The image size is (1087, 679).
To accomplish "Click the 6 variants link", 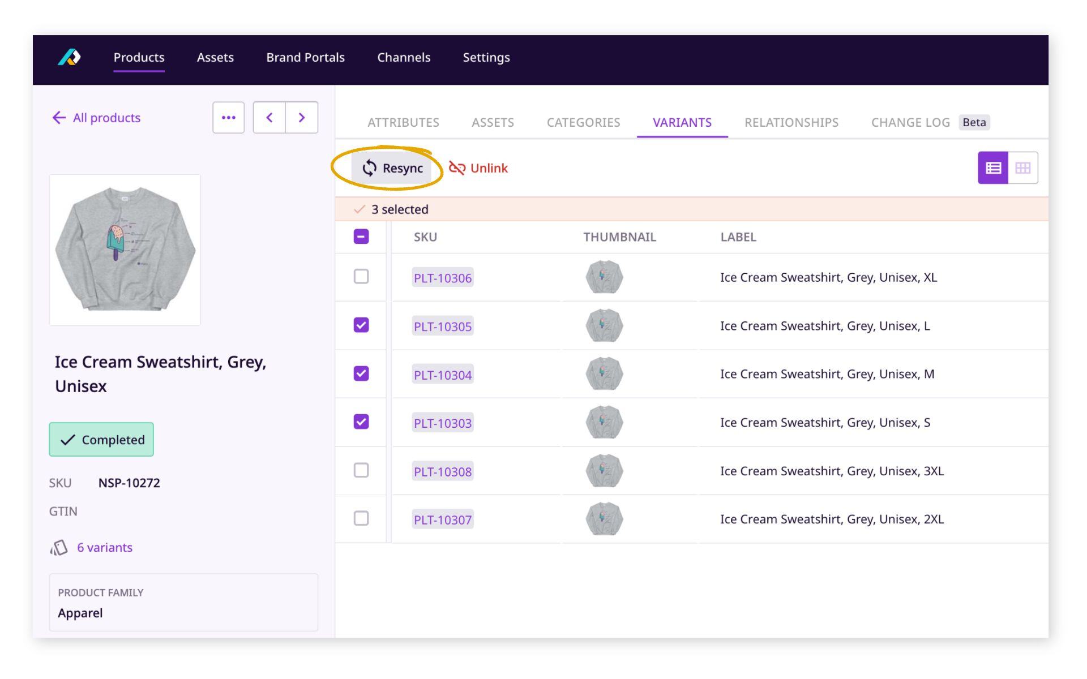I will click(105, 547).
